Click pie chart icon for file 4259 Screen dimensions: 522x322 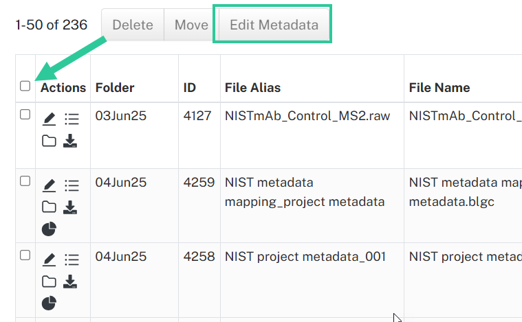pyautogui.click(x=49, y=229)
